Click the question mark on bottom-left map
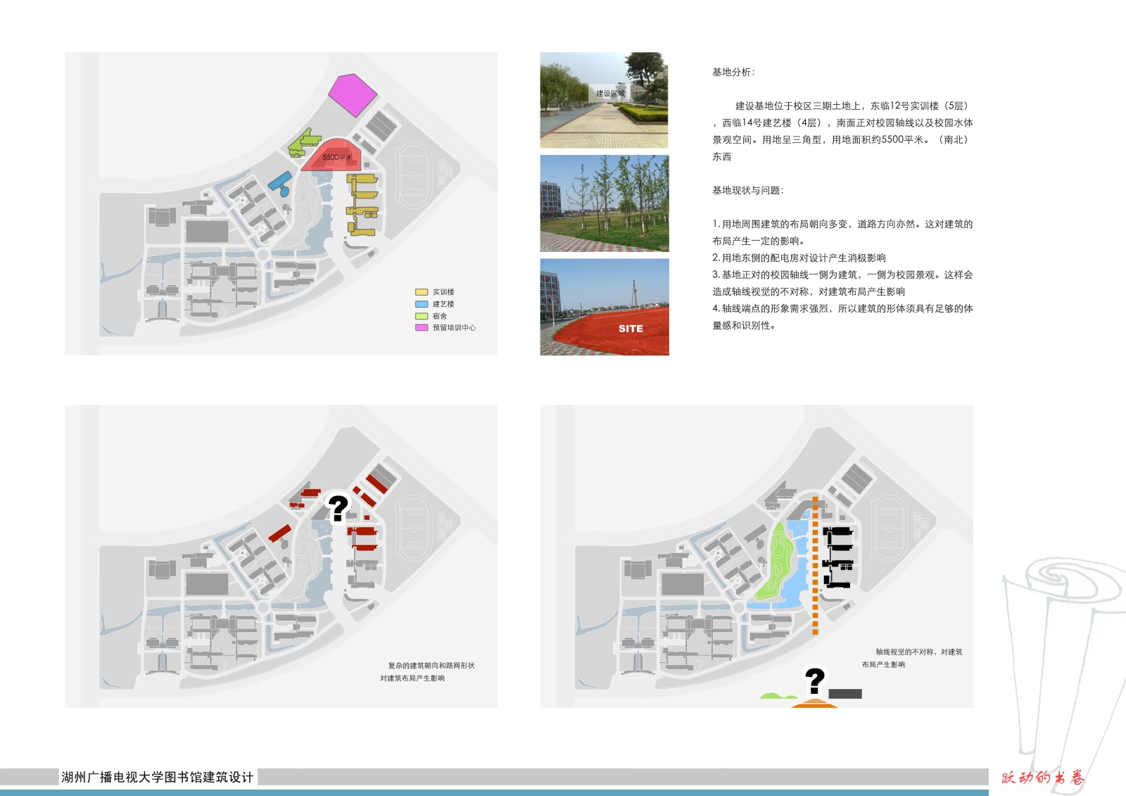This screenshot has width=1126, height=796. [338, 507]
